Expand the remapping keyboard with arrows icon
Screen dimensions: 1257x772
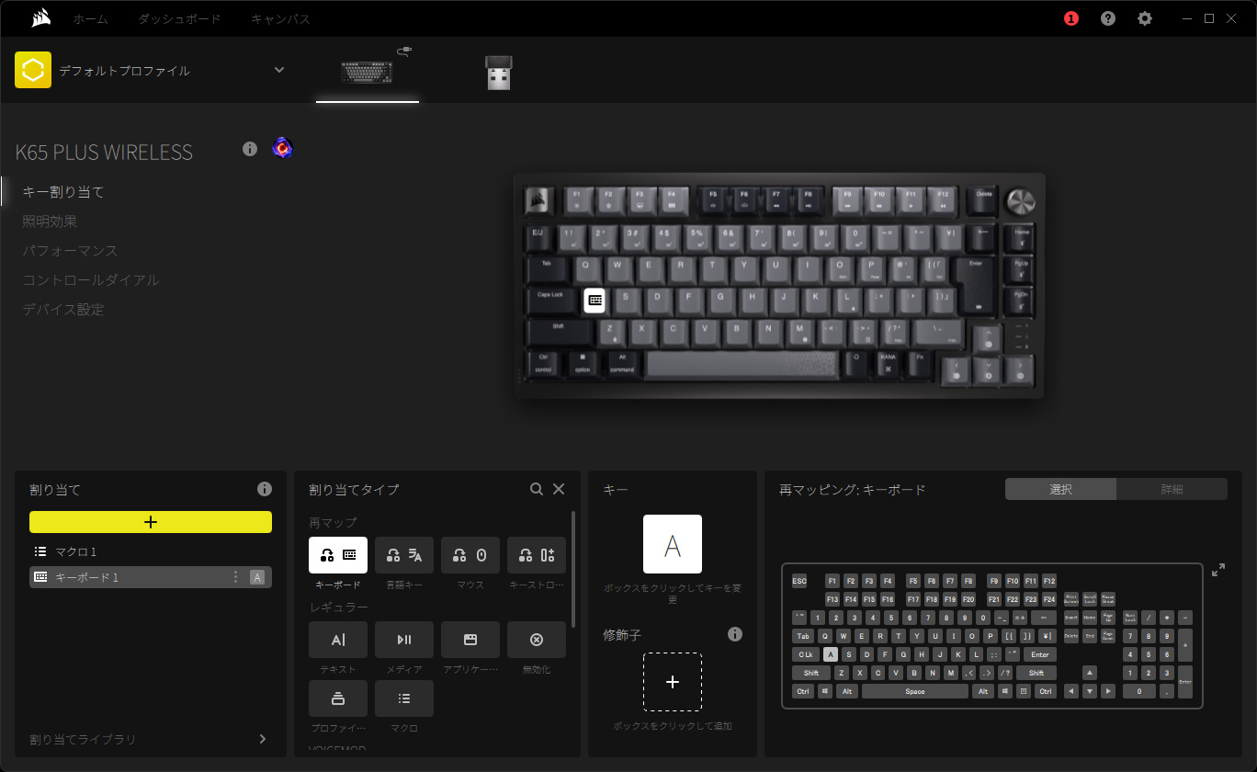[x=1218, y=570]
